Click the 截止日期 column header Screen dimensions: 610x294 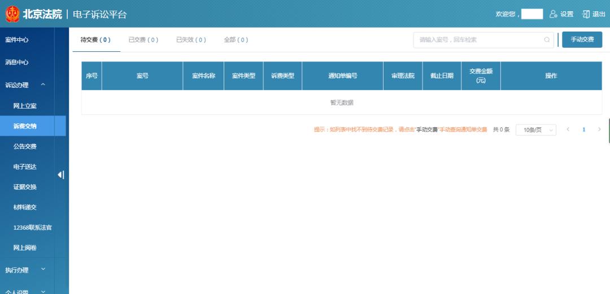click(x=442, y=76)
